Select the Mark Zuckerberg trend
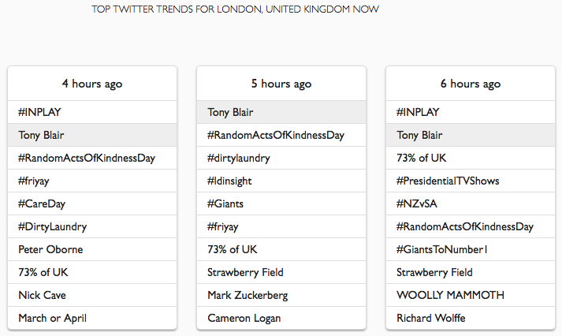 tap(248, 295)
